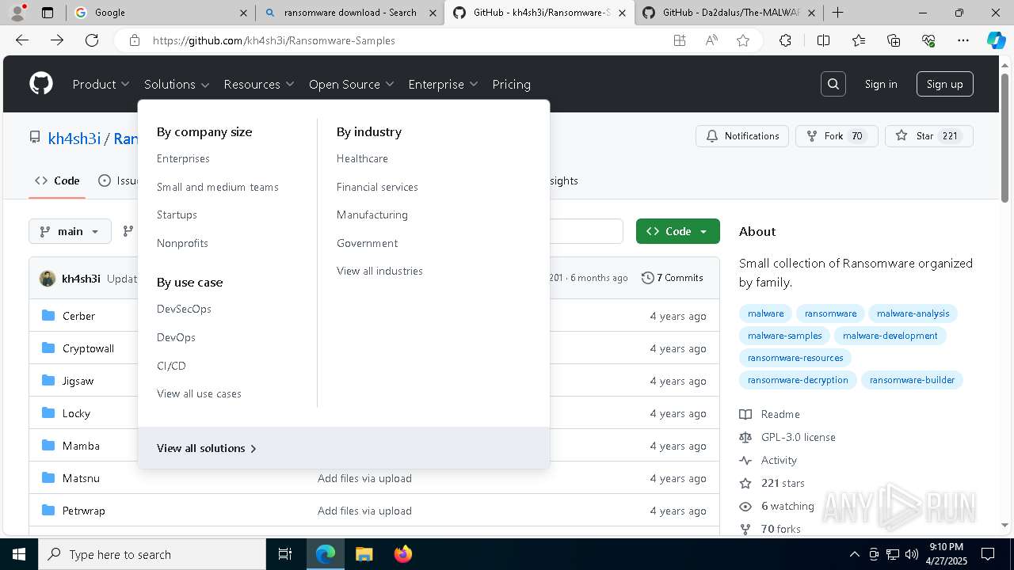Screen dimensions: 1014x570
Task: Click the Windows taskbar search box
Action: (152, 554)
